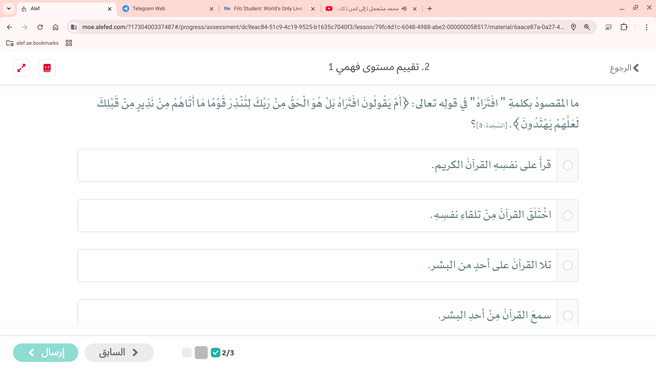Click the browser reload icon
656x369 pixels.
click(40, 27)
